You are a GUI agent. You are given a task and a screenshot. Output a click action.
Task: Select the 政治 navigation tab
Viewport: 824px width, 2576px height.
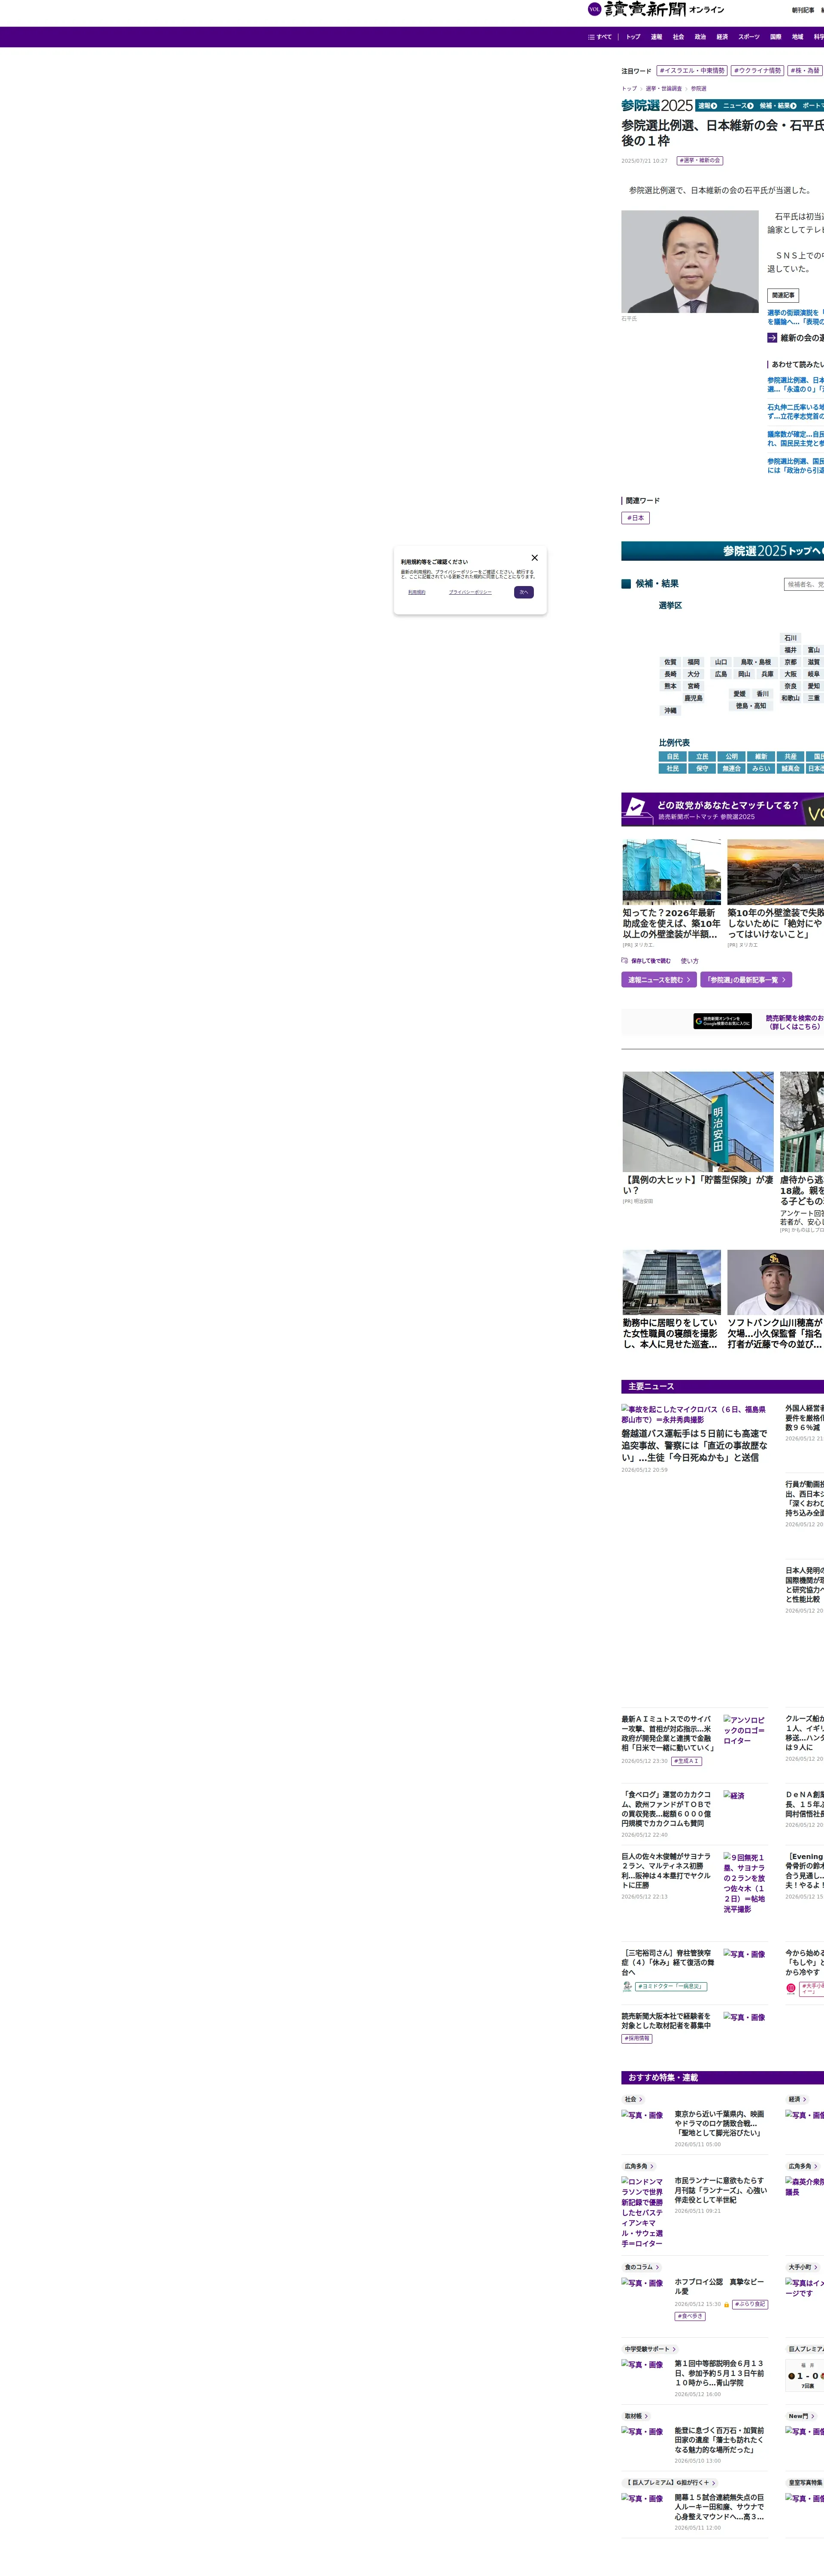tap(700, 37)
